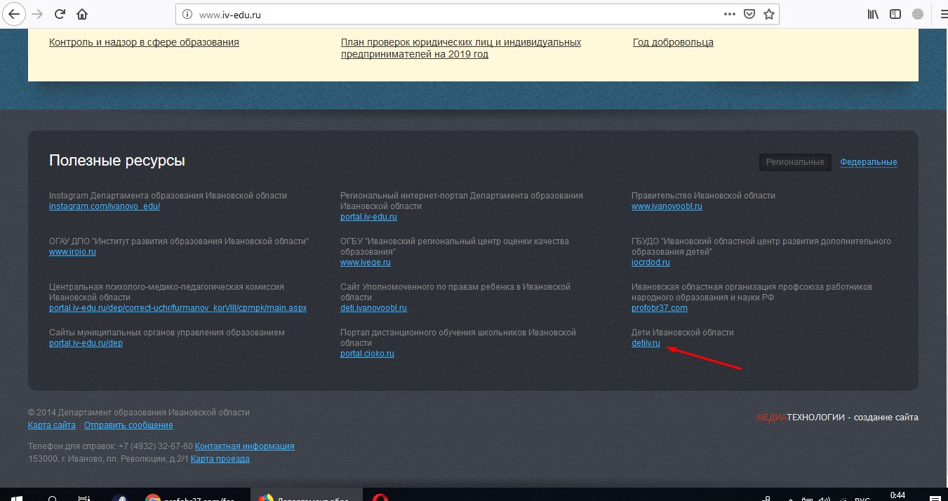Image resolution: width=948 pixels, height=501 pixels.
Task: Open the site information icon in address bar
Action: [x=187, y=14]
